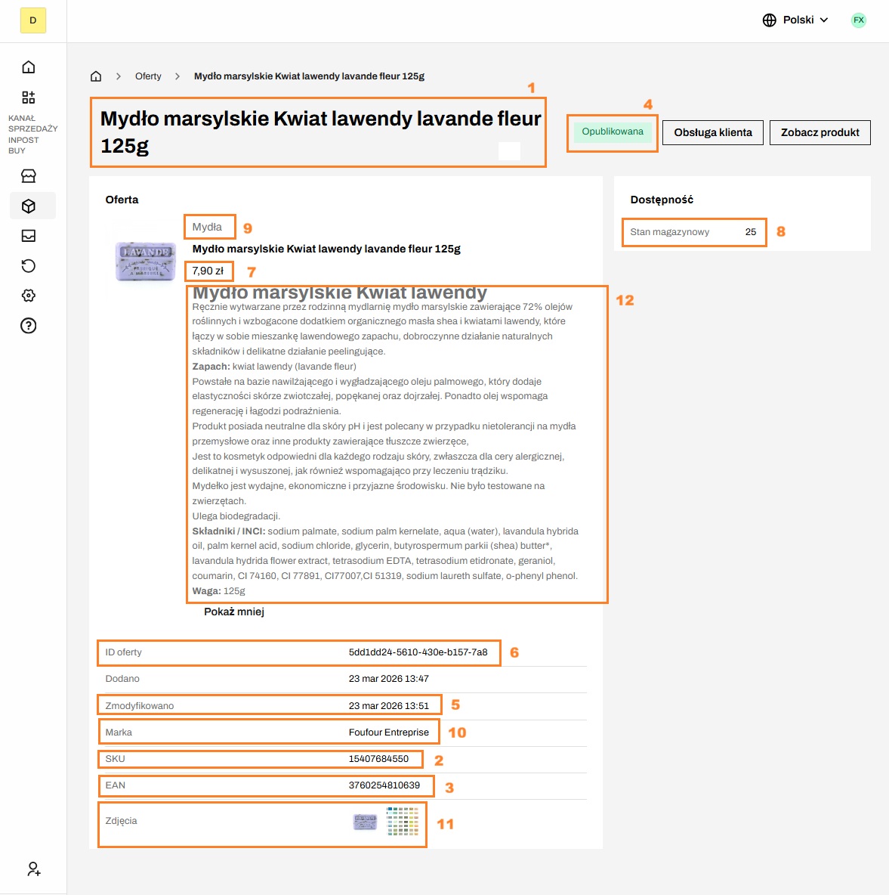Open the inbox tray icon in sidebar

(29, 236)
